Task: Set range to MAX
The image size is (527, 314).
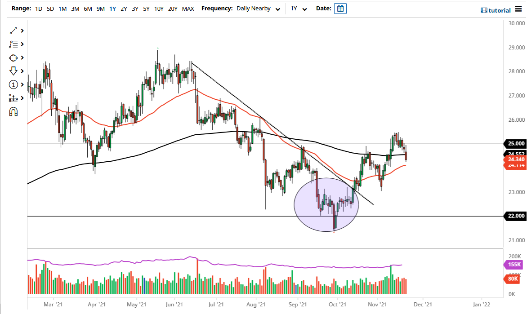Action: (x=188, y=9)
